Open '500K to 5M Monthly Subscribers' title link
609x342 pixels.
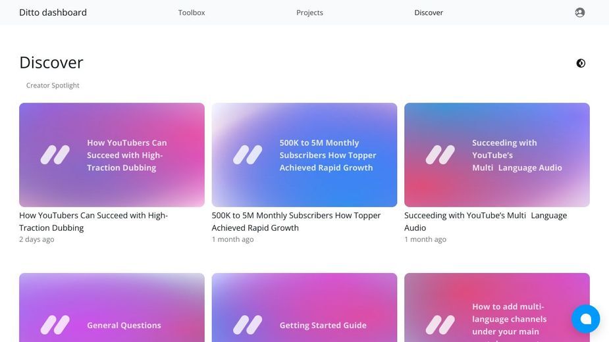coord(296,222)
